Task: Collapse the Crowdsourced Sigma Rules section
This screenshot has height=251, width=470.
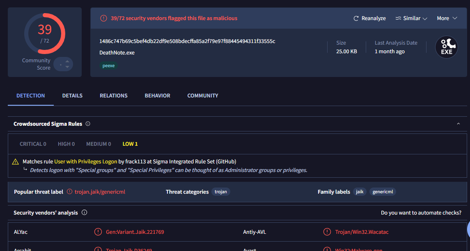Action: tap(459, 124)
